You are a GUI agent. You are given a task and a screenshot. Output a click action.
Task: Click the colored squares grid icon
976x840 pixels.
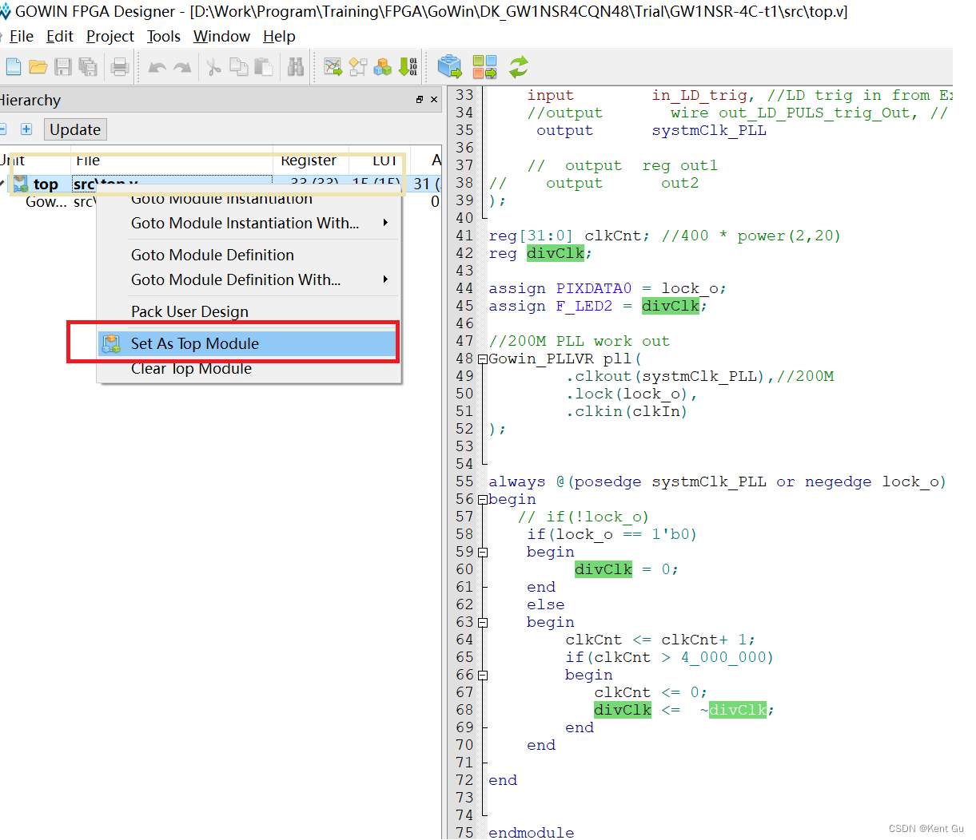pyautogui.click(x=484, y=66)
